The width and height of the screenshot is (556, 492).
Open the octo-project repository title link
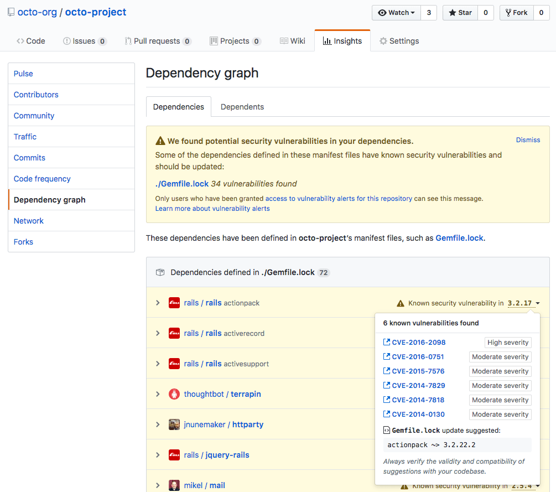click(x=95, y=12)
